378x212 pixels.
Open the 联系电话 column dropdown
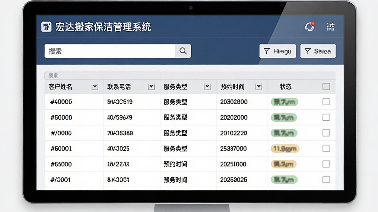(x=151, y=87)
